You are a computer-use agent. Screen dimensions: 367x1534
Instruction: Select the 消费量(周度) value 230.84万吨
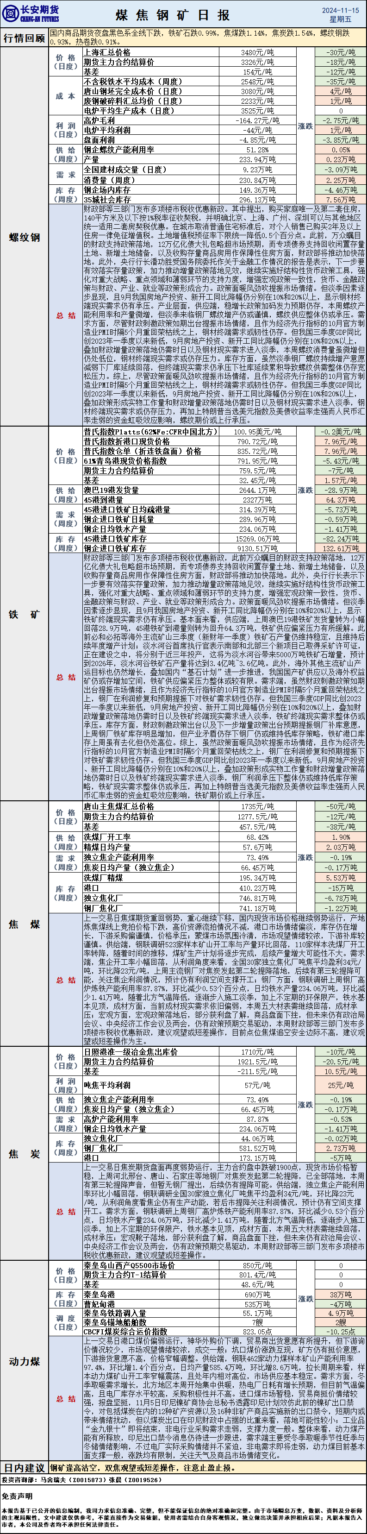(x=258, y=180)
